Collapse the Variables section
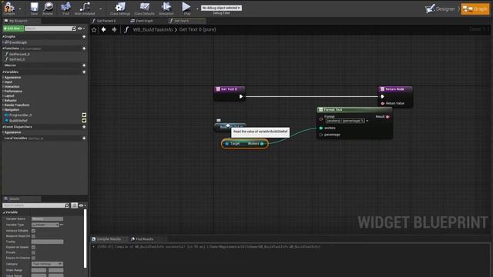The width and height of the screenshot is (493, 277). (3, 72)
